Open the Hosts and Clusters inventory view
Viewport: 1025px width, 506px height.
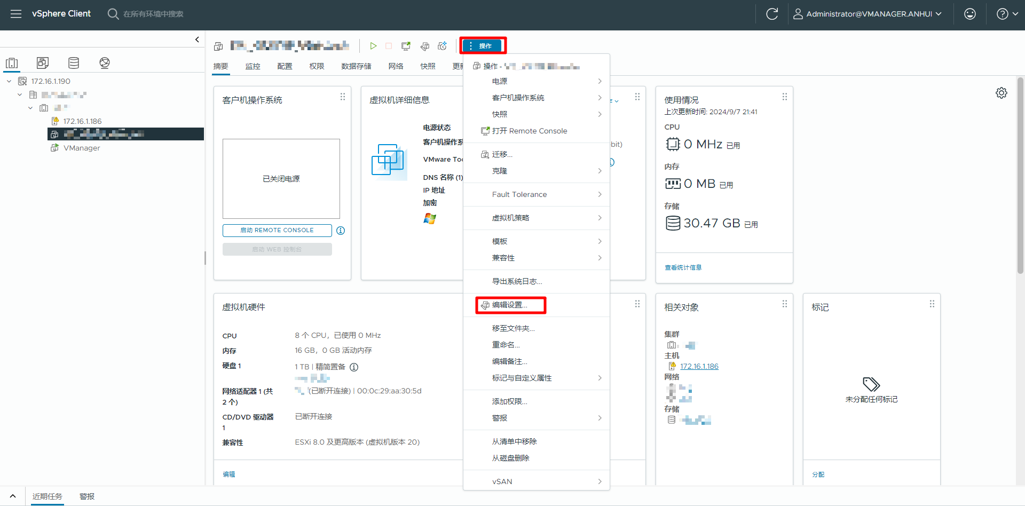click(12, 63)
